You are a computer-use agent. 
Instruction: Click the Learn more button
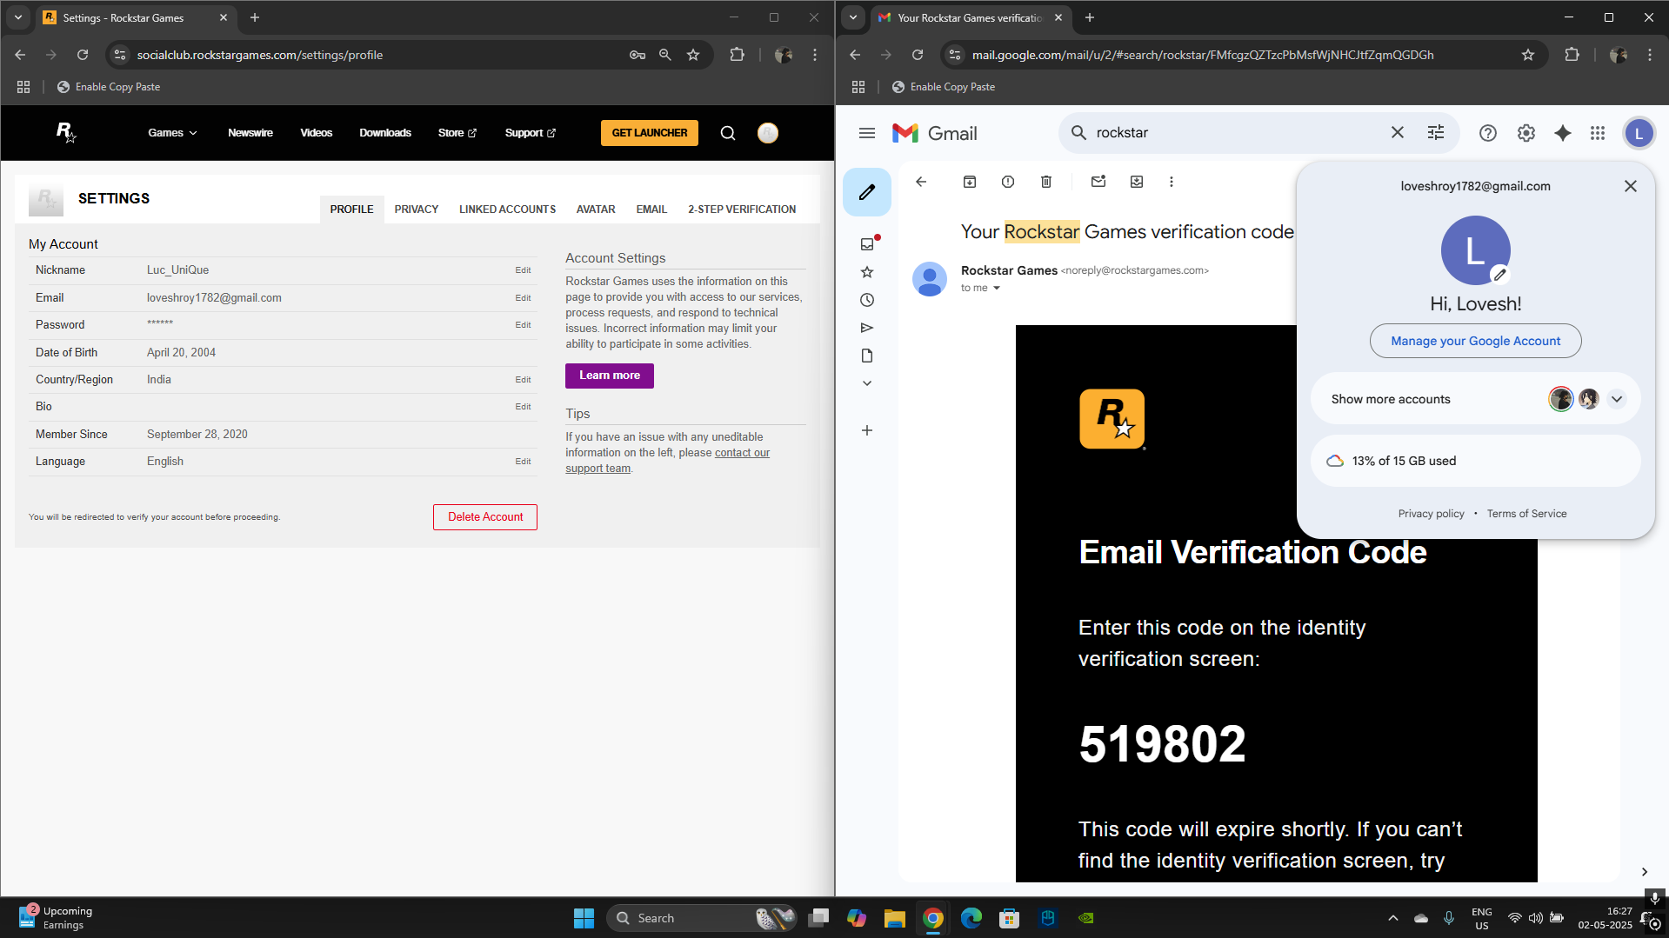point(610,376)
